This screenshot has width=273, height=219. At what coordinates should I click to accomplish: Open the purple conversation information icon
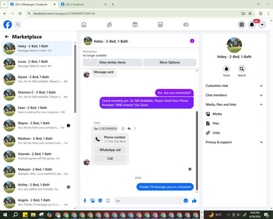[x=192, y=41]
